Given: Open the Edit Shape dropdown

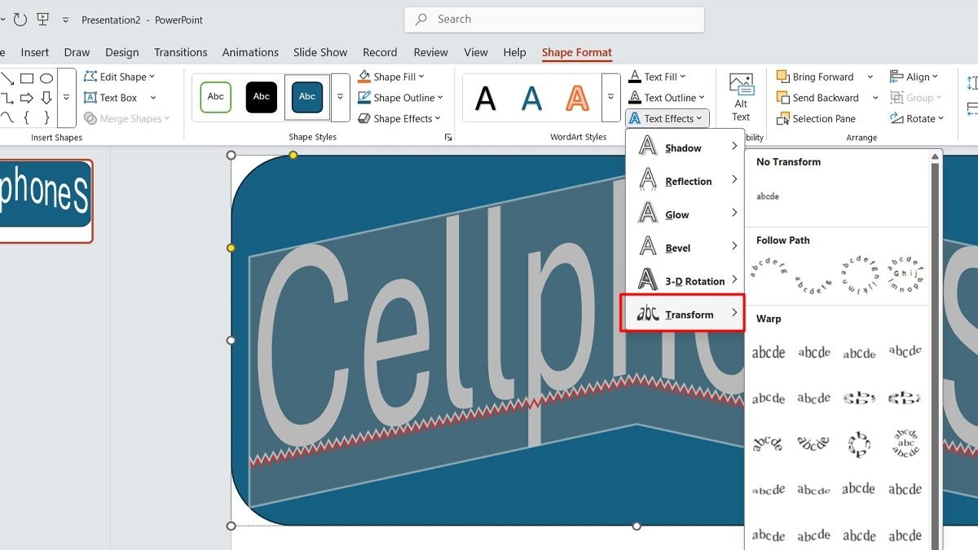Looking at the screenshot, I should click(x=119, y=77).
